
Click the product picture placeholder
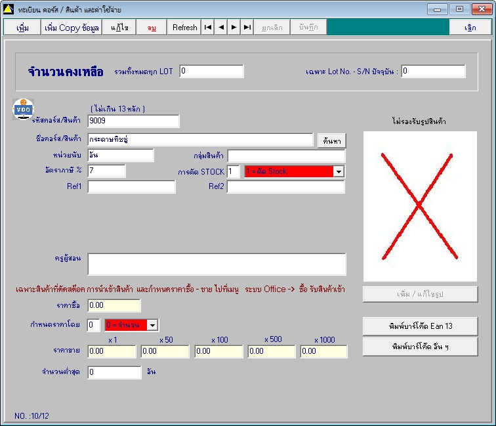(x=420, y=206)
